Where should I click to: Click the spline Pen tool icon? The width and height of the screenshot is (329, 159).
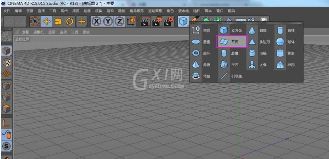click(195, 19)
